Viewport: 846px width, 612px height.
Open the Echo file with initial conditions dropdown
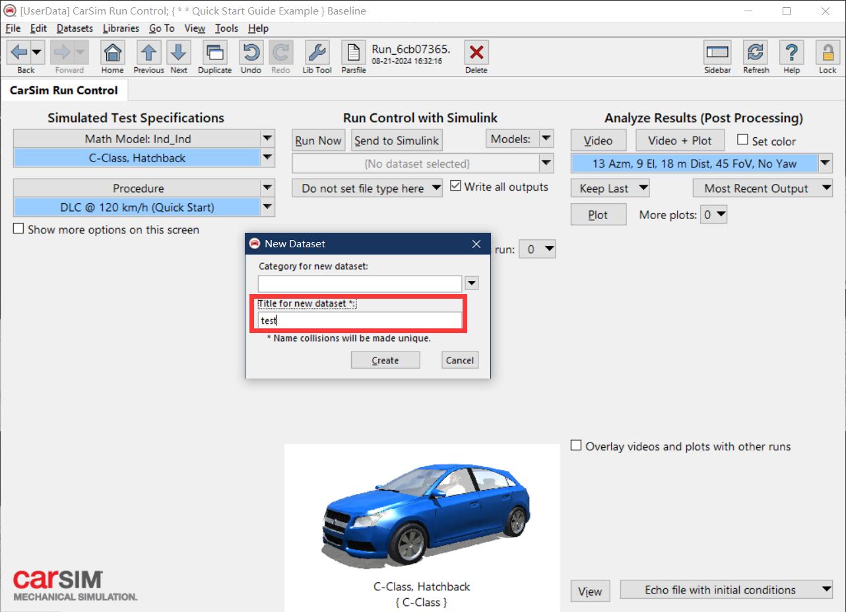coord(727,590)
